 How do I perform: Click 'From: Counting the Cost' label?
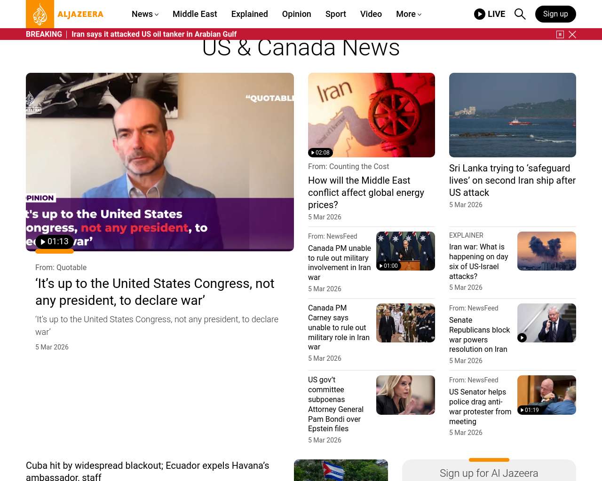(x=349, y=166)
